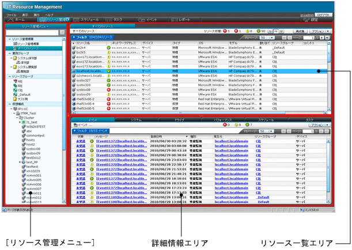Expand the フィルタ 104/104 resource filter bar

[93, 37]
